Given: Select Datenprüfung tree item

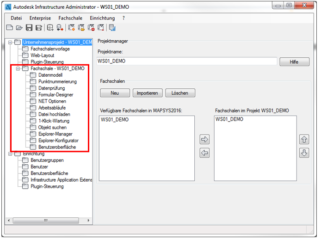Looking at the screenshot, I should (x=52, y=88).
